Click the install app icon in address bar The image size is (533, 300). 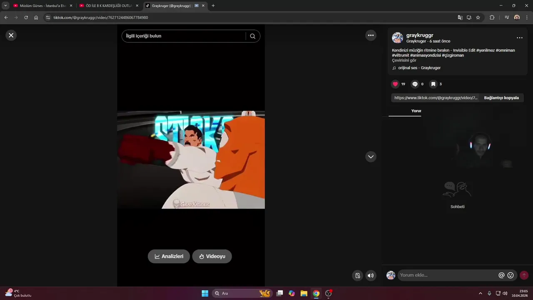(x=469, y=17)
